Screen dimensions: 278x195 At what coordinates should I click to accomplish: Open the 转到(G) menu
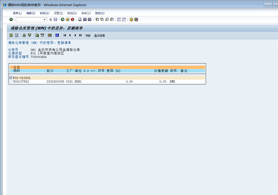click(x=44, y=13)
